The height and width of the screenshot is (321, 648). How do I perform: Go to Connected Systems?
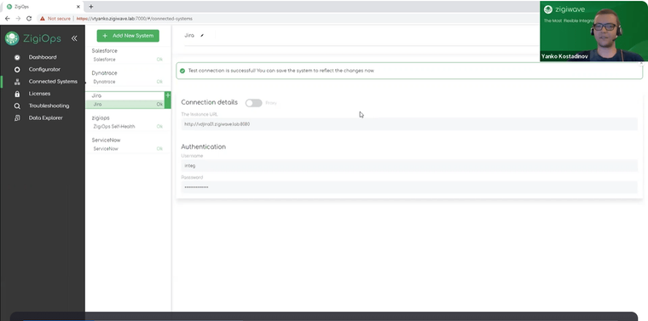pos(53,81)
